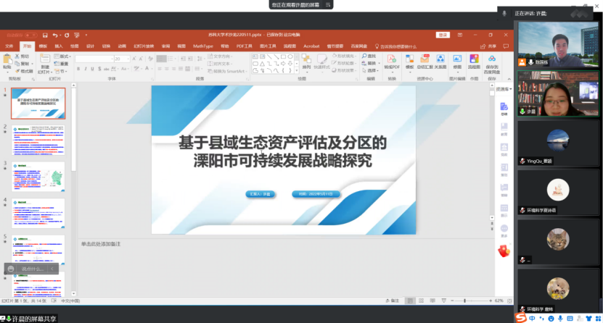Click the Undo arrow icon
The image size is (603, 323).
pyautogui.click(x=55, y=35)
